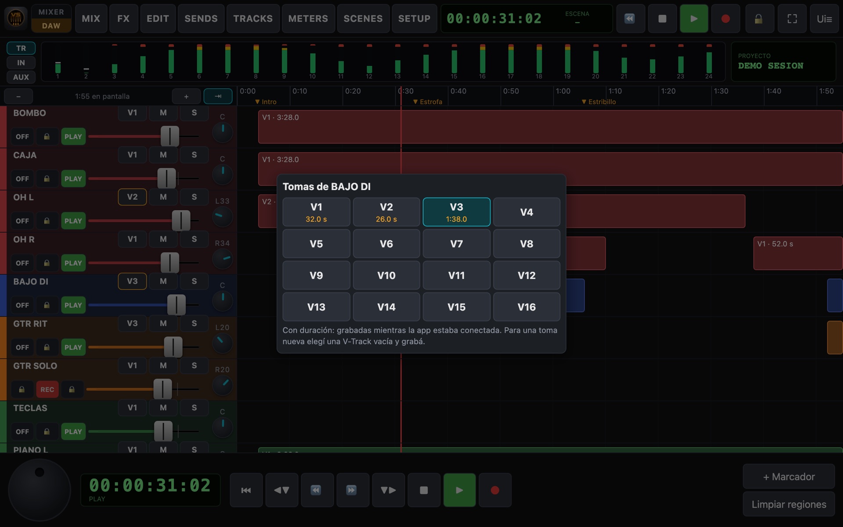
Task: Click the top green play button
Action: pos(694,18)
